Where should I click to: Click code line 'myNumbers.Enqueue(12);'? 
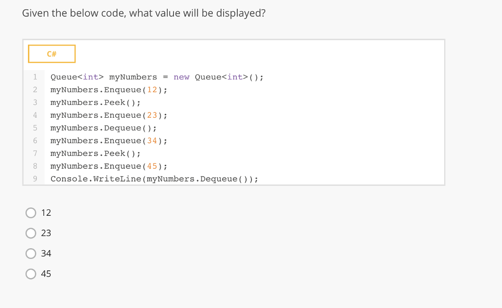(x=109, y=90)
